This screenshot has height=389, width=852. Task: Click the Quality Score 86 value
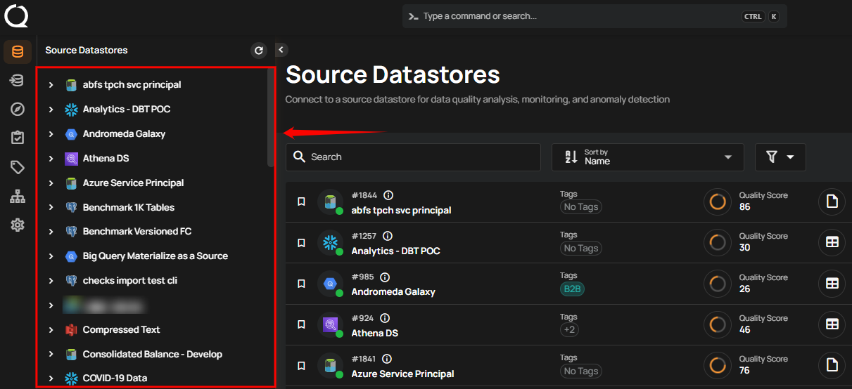744,207
